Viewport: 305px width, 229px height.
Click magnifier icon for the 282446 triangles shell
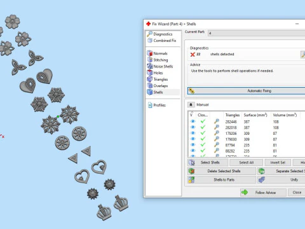coord(217,121)
